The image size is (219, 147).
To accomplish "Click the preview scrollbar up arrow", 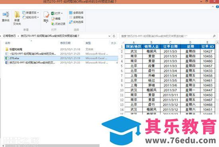I will click(x=217, y=42).
